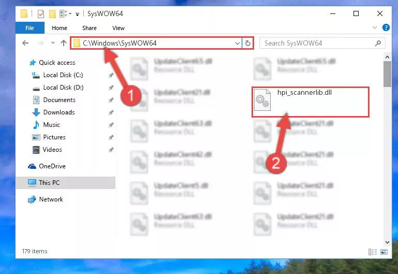Click scrollbar up arrow in file list
The height and width of the screenshot is (274, 398).
(387, 57)
